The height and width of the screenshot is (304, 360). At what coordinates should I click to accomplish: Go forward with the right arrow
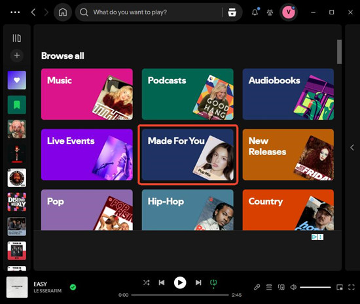[x=46, y=12]
